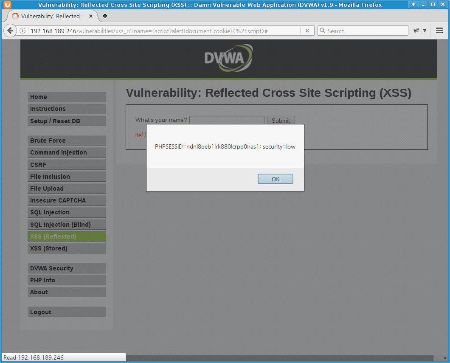Select Brute Force in sidebar
The image size is (450, 363).
(67, 141)
